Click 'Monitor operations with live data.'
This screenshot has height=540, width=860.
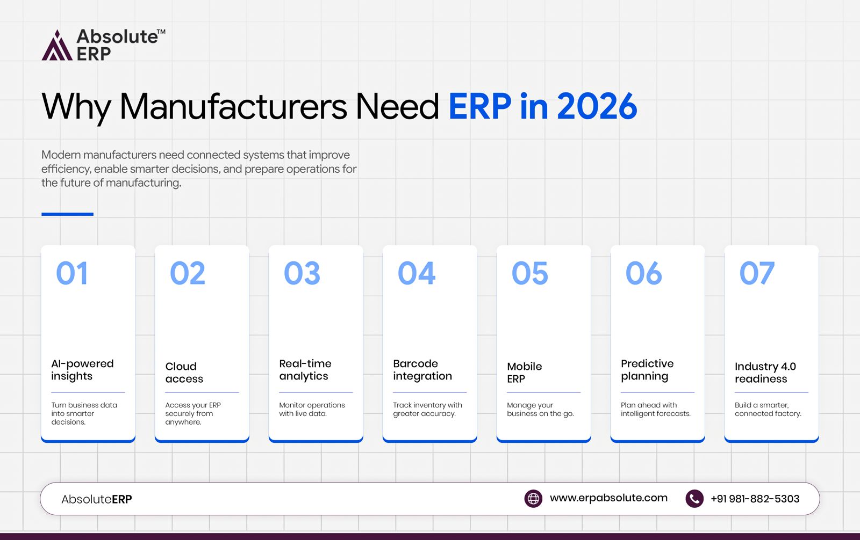pos(312,409)
